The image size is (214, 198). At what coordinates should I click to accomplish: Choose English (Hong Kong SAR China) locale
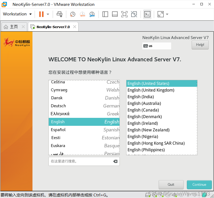point(162,143)
